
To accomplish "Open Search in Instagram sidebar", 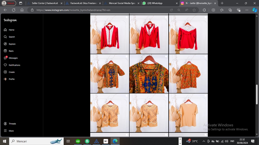I will click(x=9, y=37).
